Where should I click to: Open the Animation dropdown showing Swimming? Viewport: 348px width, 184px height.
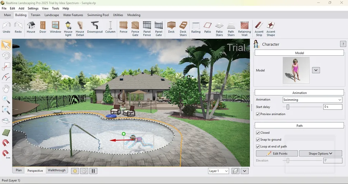coord(312,100)
